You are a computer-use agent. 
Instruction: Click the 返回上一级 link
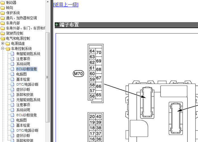(x=66, y=5)
